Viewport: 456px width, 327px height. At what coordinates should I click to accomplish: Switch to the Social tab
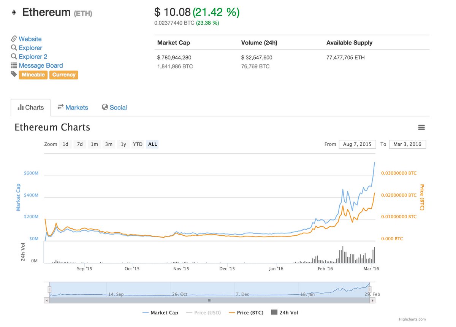coord(114,108)
